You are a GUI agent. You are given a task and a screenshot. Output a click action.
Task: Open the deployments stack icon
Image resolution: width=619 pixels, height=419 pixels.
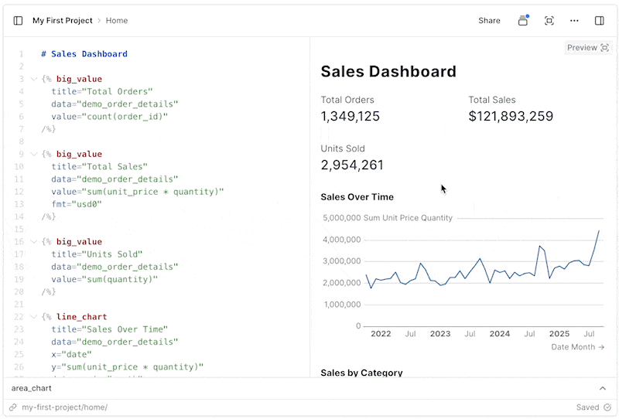pos(523,21)
